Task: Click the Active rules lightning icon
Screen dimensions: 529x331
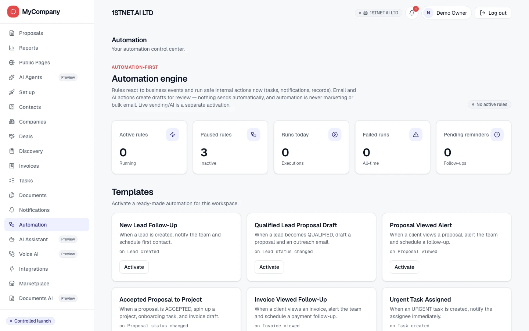Action: click(x=173, y=135)
